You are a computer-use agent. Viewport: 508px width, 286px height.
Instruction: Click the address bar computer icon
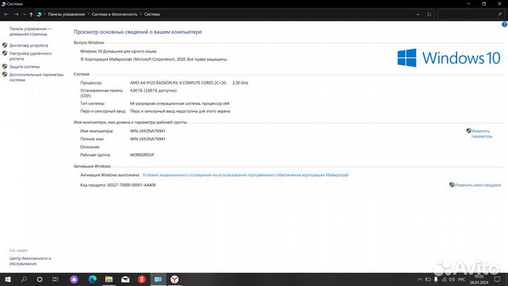(x=40, y=14)
